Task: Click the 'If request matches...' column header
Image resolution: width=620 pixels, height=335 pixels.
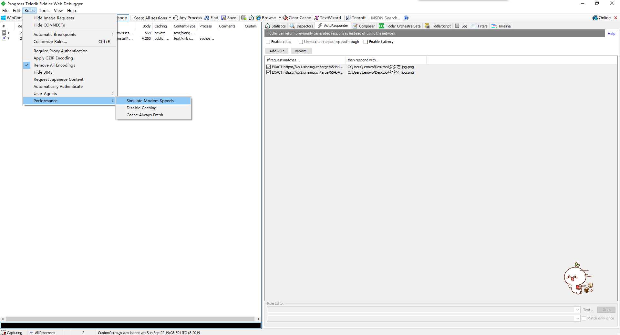Action: (305, 60)
